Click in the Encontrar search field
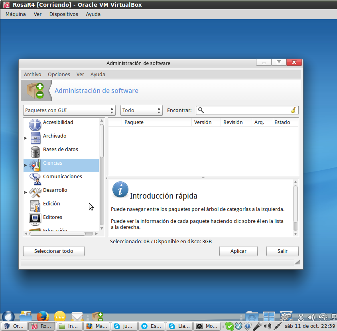 click(x=247, y=110)
